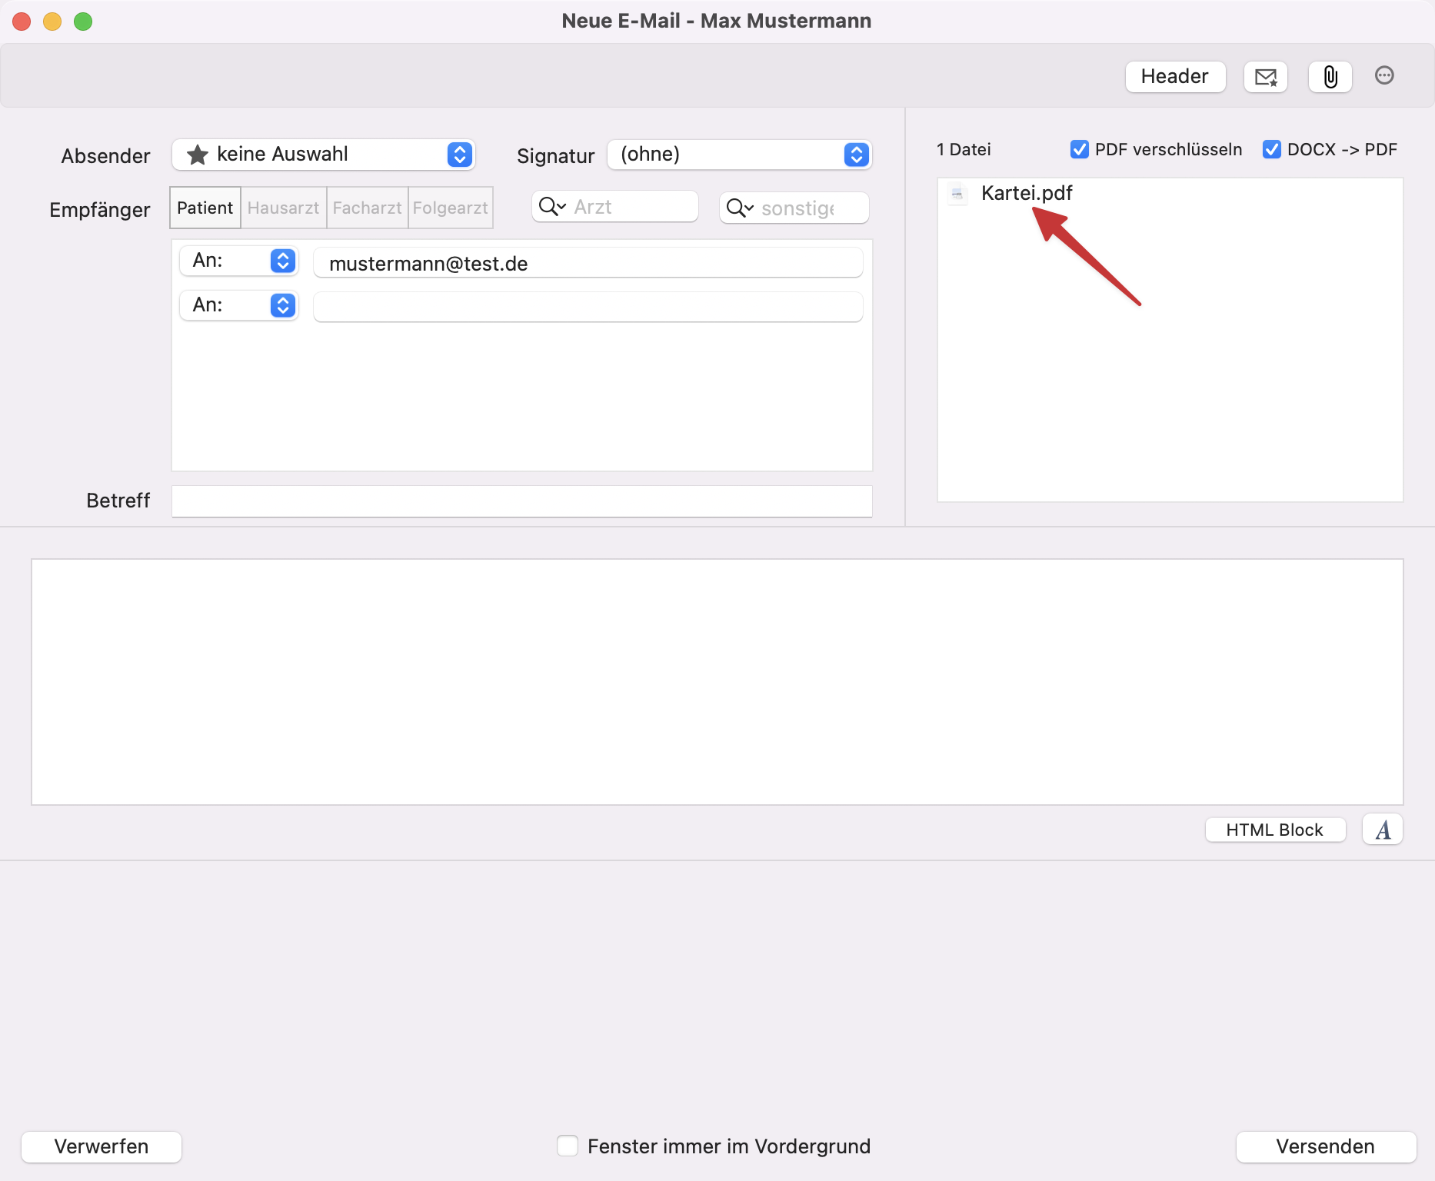Open the more options ellipsis icon
The height and width of the screenshot is (1181, 1435).
1384,75
